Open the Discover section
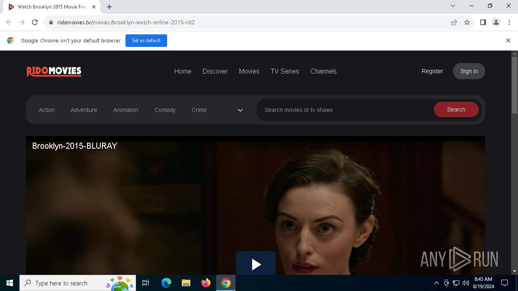This screenshot has height=291, width=518. [x=215, y=71]
